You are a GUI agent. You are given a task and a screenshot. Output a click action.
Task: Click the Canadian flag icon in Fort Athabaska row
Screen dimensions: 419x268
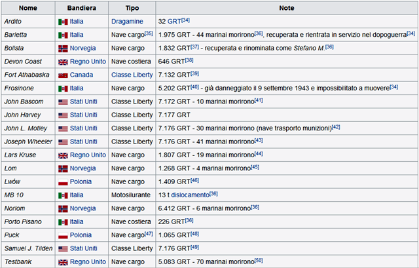click(63, 75)
